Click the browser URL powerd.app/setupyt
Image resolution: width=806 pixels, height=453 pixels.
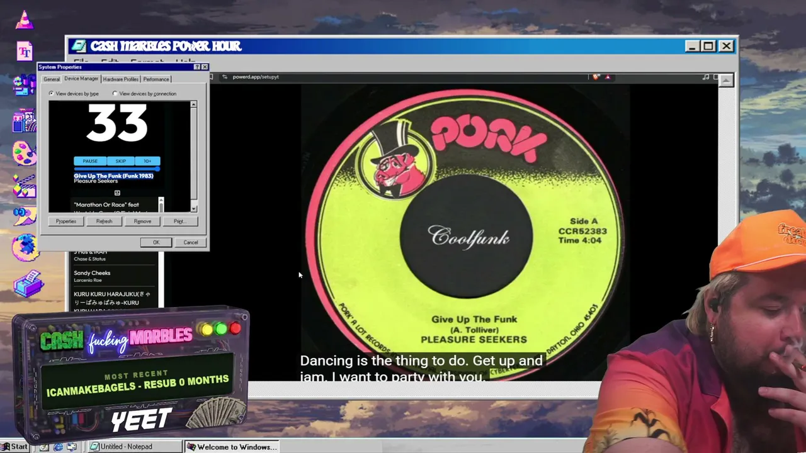(256, 77)
